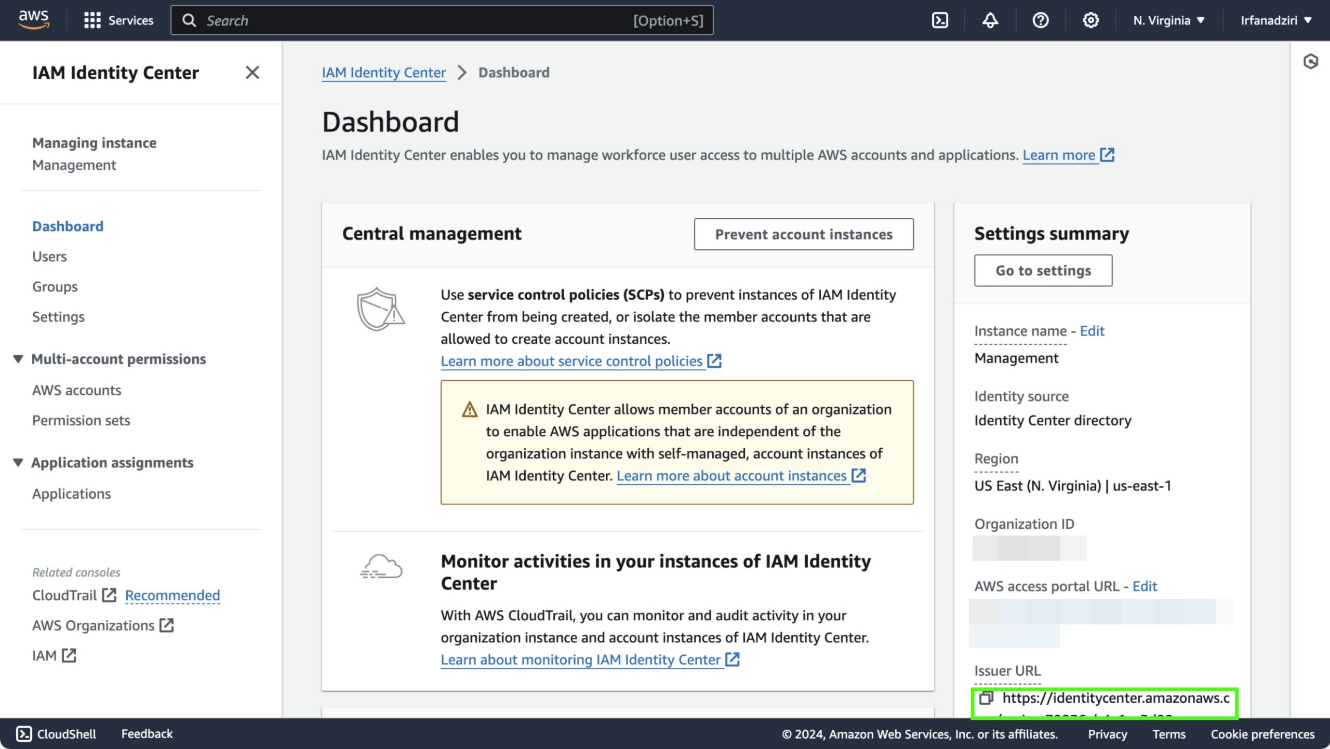Click the copy Issuer URL icon

pyautogui.click(x=986, y=697)
